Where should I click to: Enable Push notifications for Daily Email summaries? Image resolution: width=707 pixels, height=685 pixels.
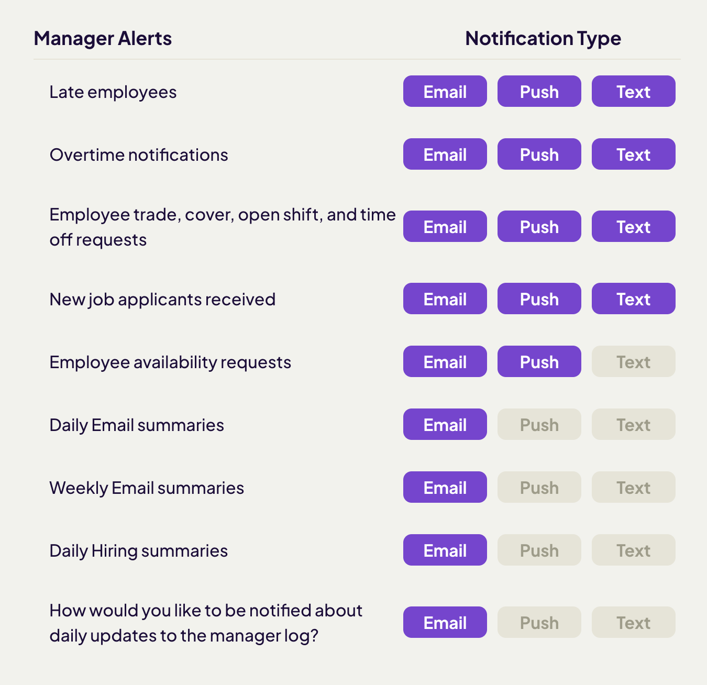click(539, 424)
